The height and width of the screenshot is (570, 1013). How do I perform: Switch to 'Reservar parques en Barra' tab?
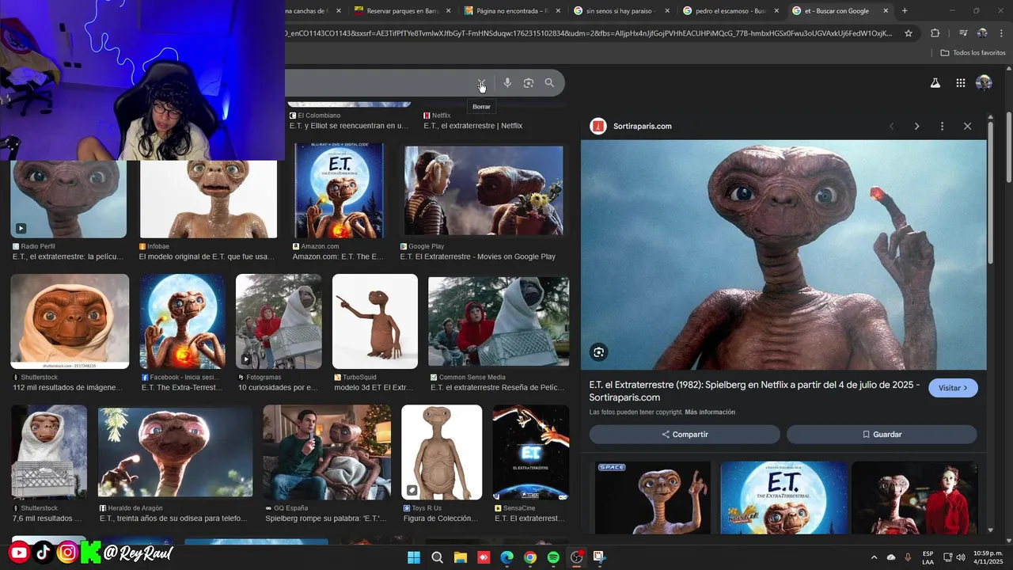[402, 11]
